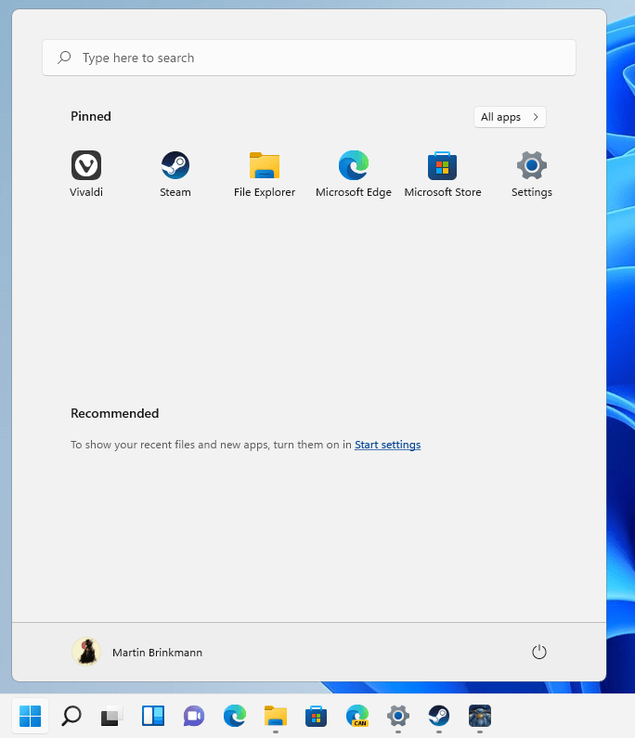Open Martin Brinkmann user account menu
The image size is (635, 738).
[x=137, y=653]
